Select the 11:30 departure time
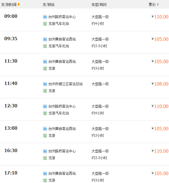Image resolution: width=169 pixels, height=183 pixels. pos(11,61)
